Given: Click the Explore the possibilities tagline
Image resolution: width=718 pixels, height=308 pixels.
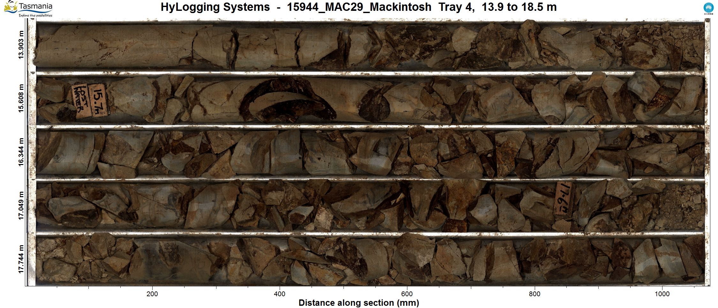Looking at the screenshot, I should coord(35,15).
